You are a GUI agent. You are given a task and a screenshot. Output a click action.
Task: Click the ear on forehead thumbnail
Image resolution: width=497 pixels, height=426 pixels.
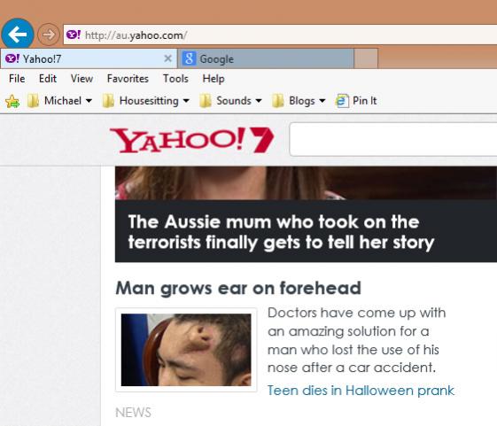(186, 350)
